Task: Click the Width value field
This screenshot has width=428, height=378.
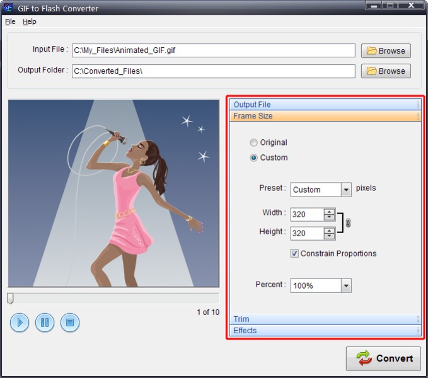Action: 307,214
